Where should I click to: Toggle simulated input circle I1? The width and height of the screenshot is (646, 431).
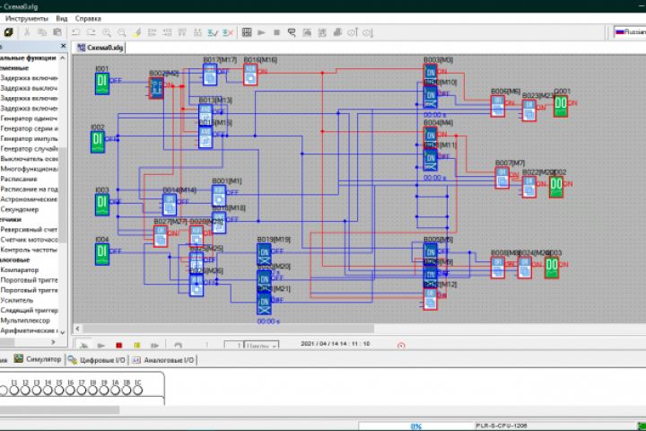[14, 390]
